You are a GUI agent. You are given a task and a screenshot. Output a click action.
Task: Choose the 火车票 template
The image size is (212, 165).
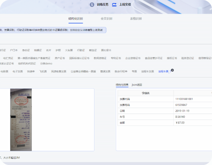point(69,50)
